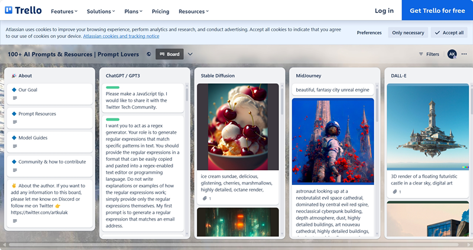Image resolution: width=473 pixels, height=250 pixels.
Task: Open the board menu ellipsis
Action: pyautogui.click(x=464, y=54)
